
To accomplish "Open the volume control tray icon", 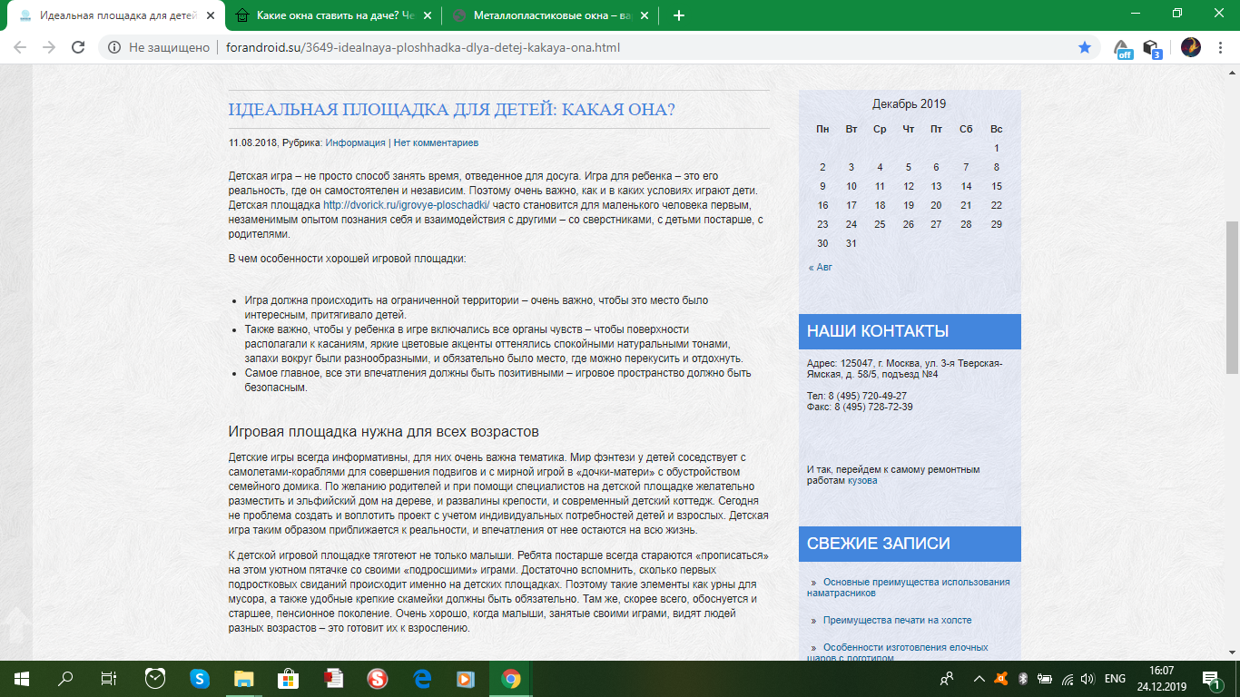I will tap(1087, 678).
